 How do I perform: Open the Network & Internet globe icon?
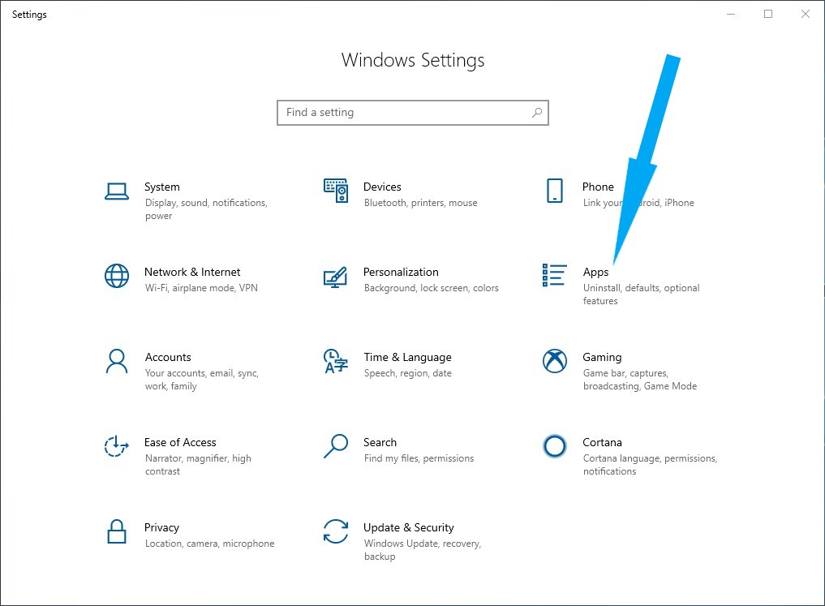click(x=116, y=276)
